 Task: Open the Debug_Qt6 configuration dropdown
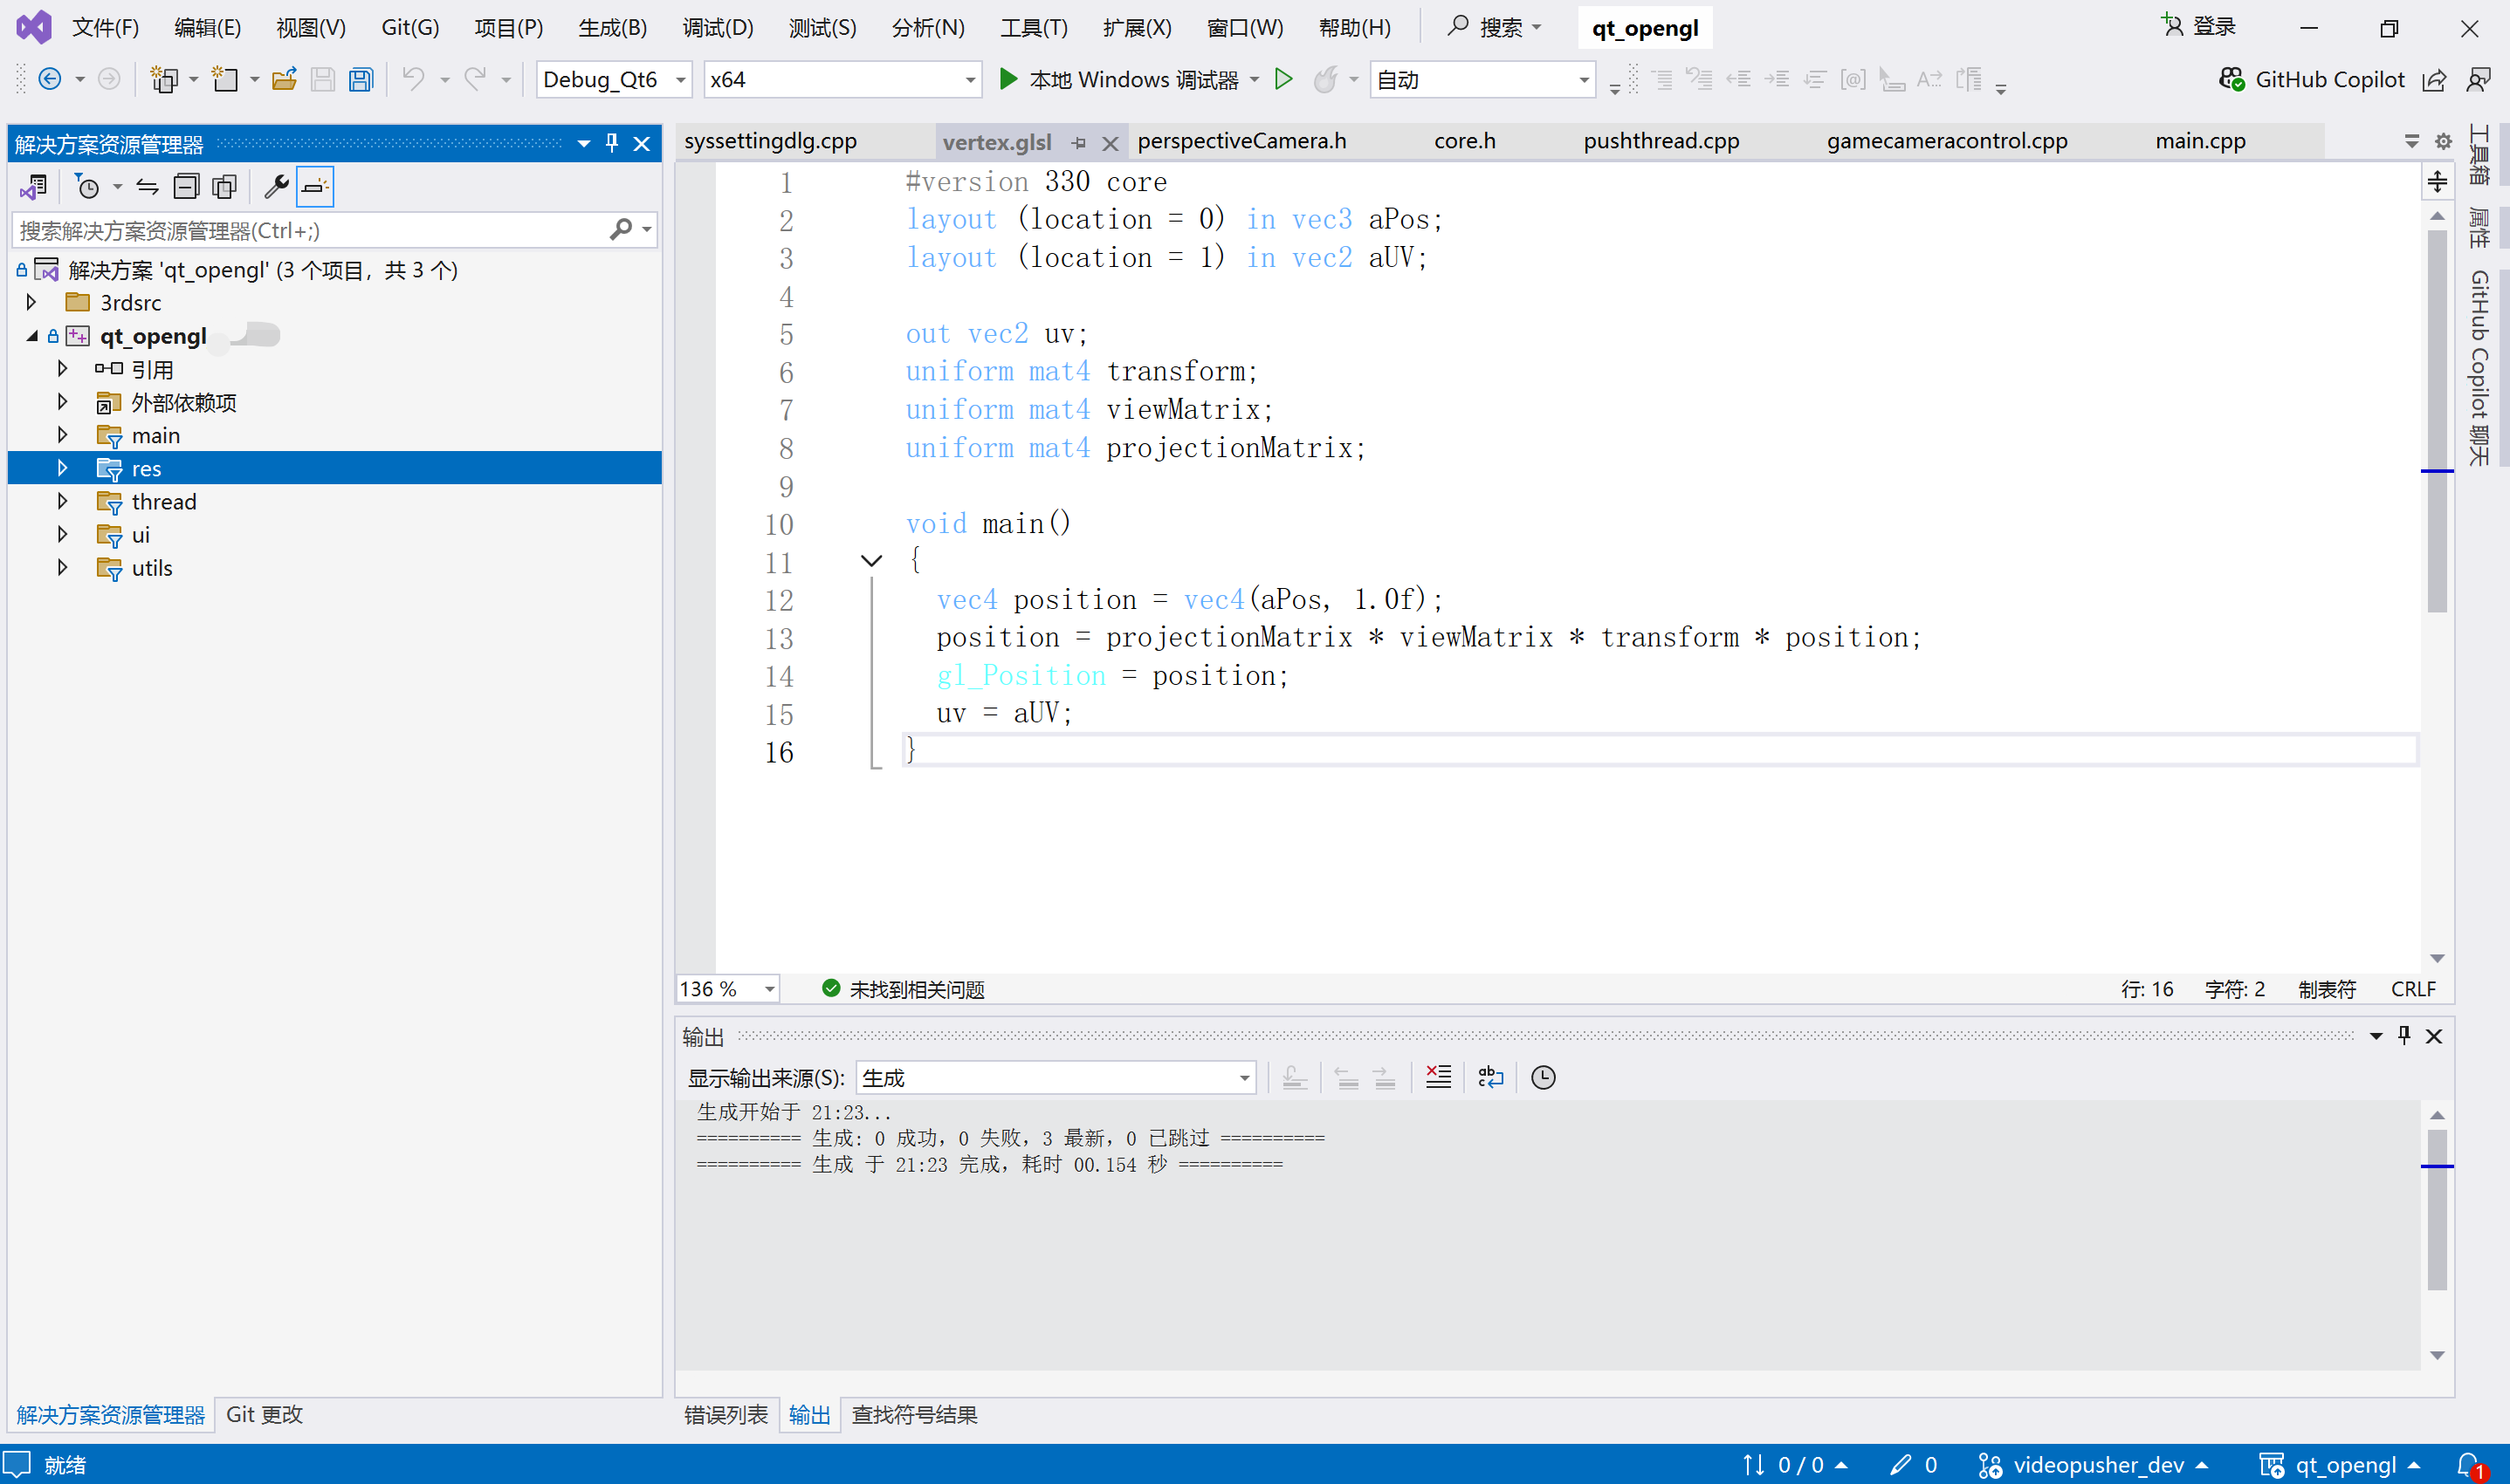[x=613, y=80]
